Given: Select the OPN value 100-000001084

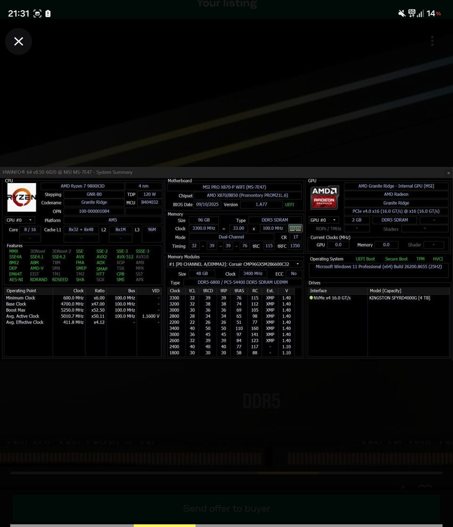Looking at the screenshot, I should 94,211.
